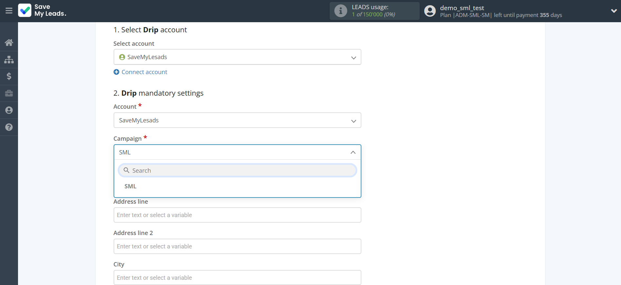Viewport: 621px width, 285px height.
Task: Choose SML campaign option from list
Action: 130,186
